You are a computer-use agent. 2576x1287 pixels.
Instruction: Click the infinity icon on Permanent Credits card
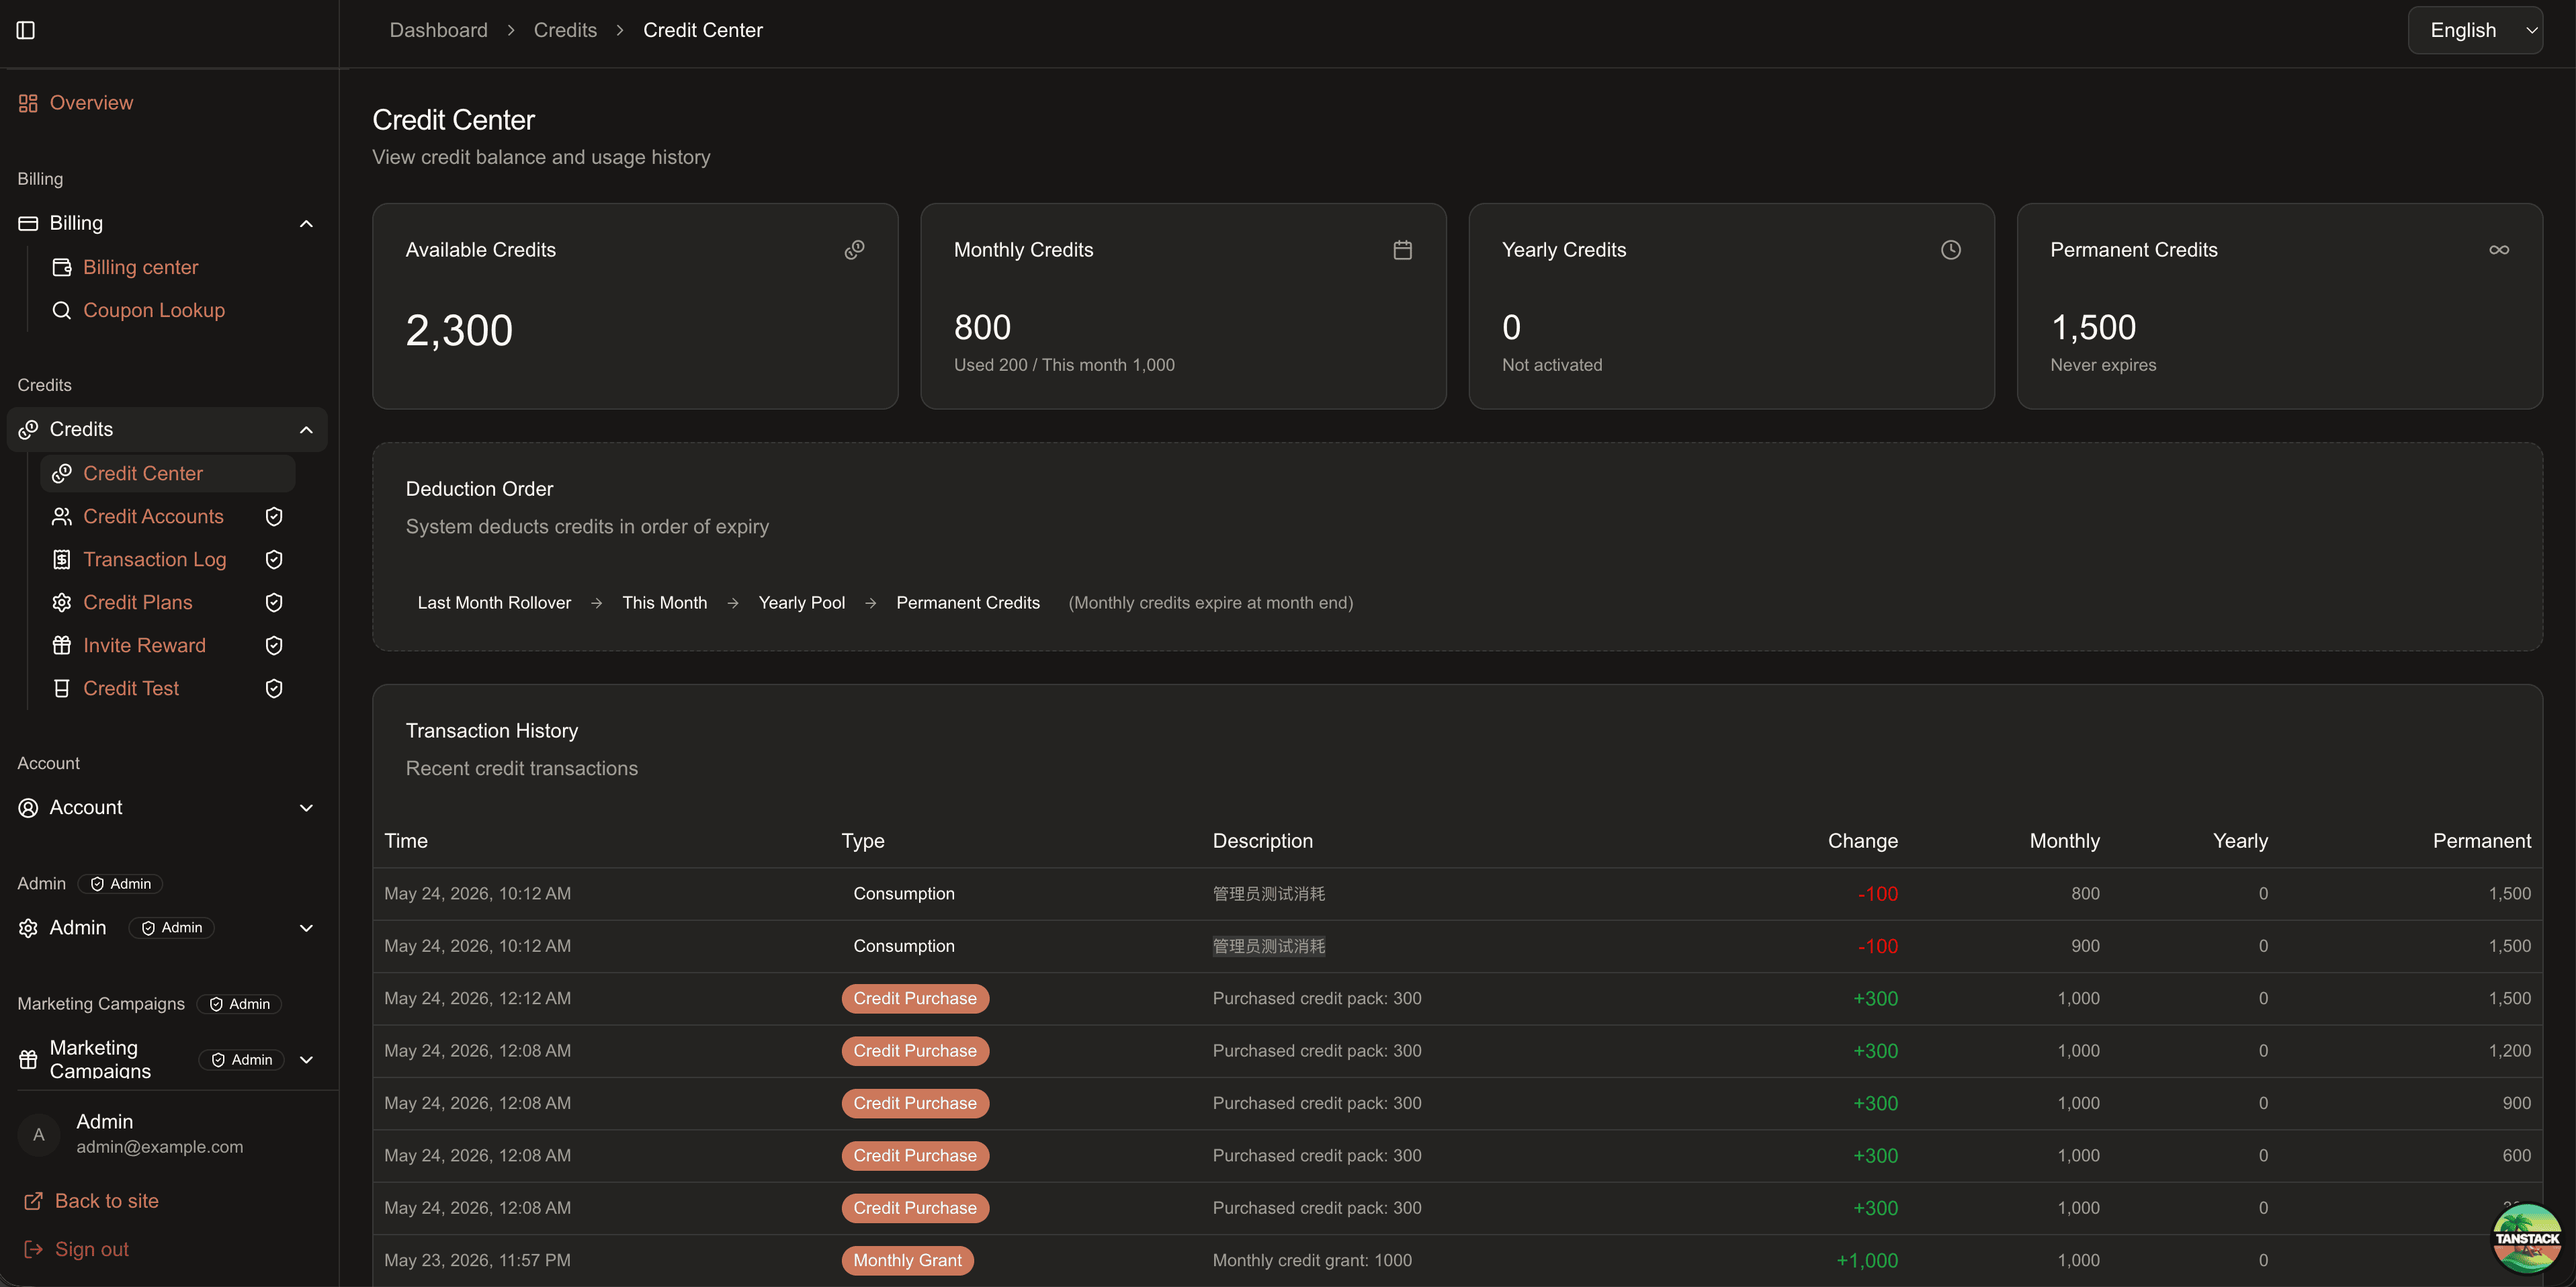click(x=2499, y=250)
